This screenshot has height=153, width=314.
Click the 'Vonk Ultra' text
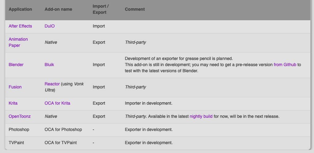click(x=64, y=87)
